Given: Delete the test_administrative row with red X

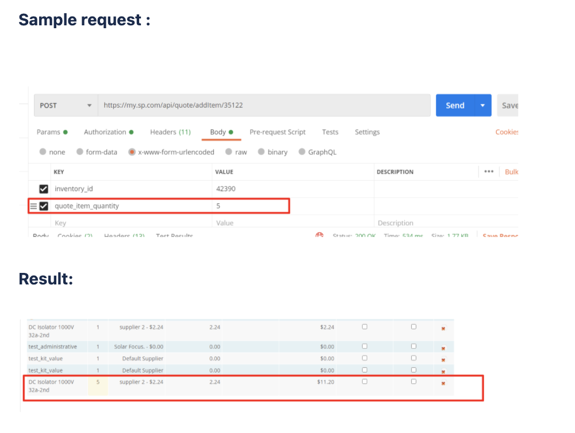Looking at the screenshot, I should pos(443,348).
